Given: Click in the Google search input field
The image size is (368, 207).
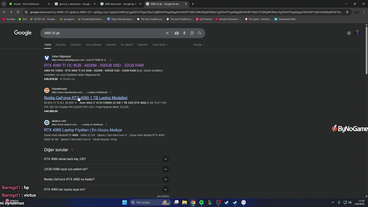Looking at the screenshot, I should 103,33.
